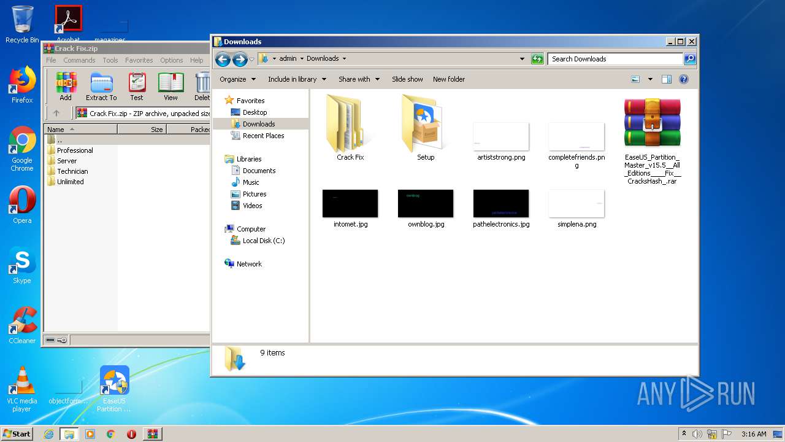Click the Add icon in WinRAR toolbar
The height and width of the screenshot is (442, 785).
coord(66,87)
